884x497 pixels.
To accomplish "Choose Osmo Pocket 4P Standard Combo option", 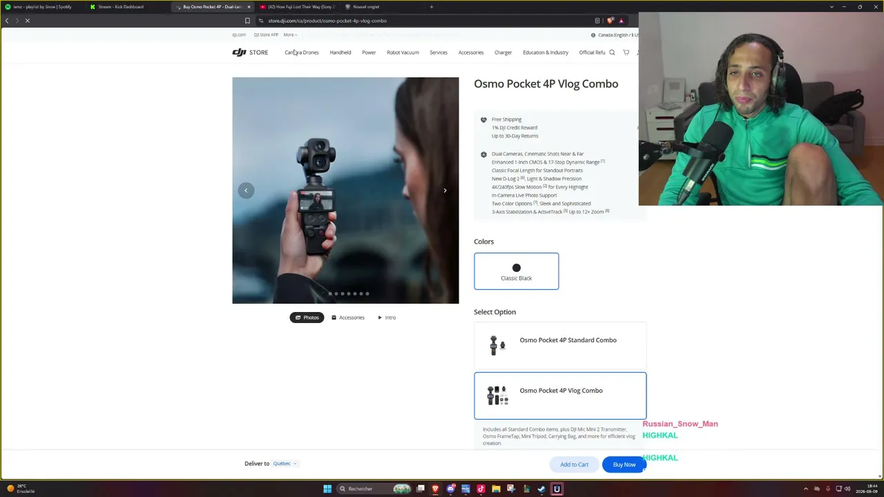I will coord(560,344).
